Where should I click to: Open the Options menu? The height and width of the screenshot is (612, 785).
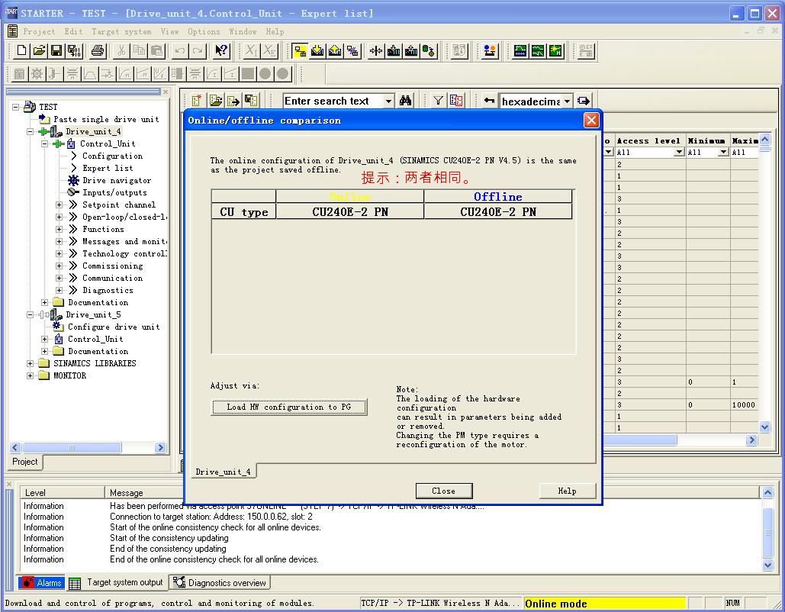click(x=204, y=31)
